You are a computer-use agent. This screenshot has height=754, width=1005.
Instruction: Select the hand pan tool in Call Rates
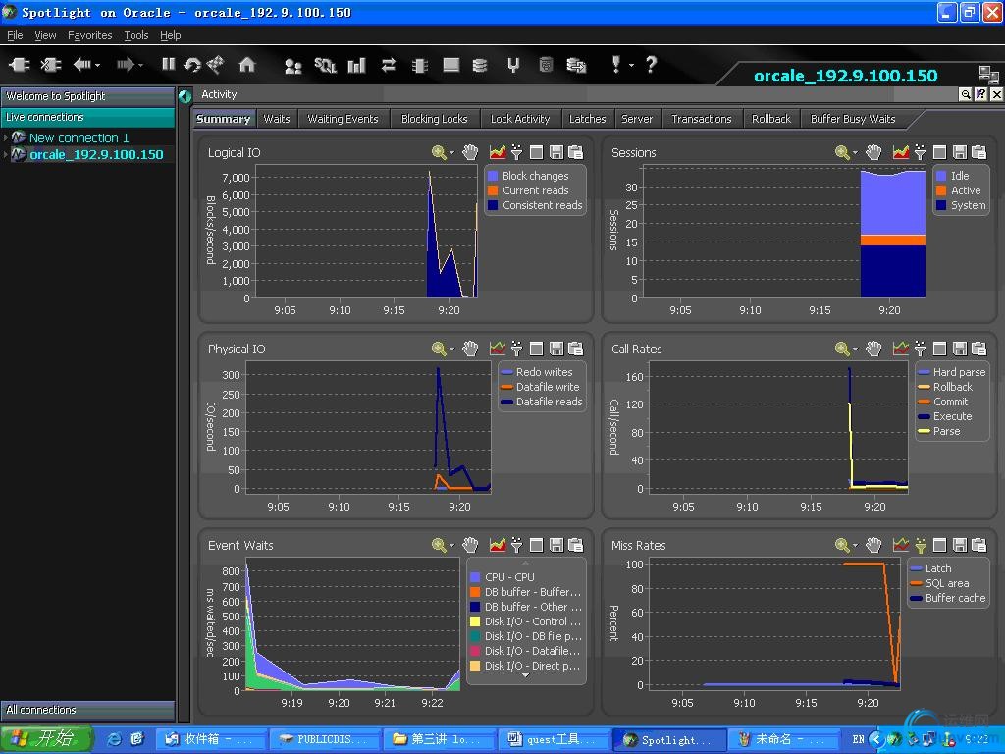coord(873,349)
